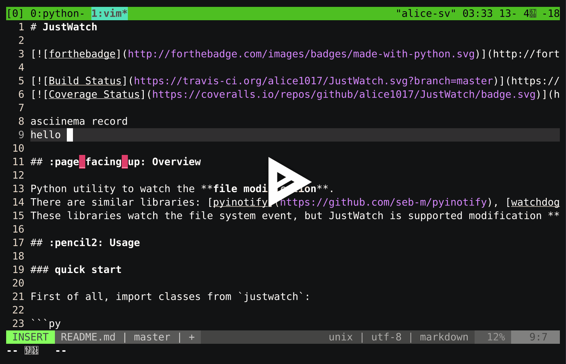566x364 pixels.
Task: Click the forthebadge link text
Action: click(82, 54)
